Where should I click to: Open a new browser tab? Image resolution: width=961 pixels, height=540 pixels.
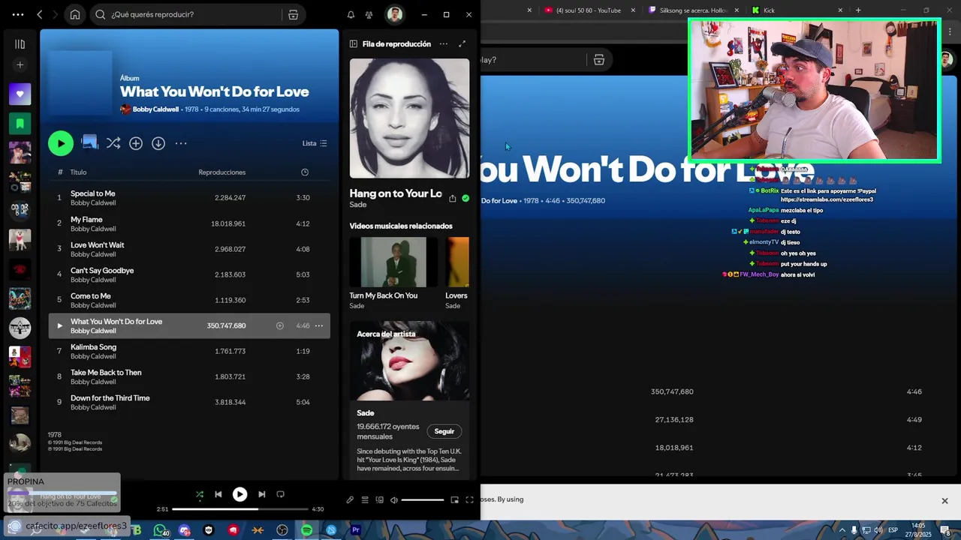pos(857,10)
